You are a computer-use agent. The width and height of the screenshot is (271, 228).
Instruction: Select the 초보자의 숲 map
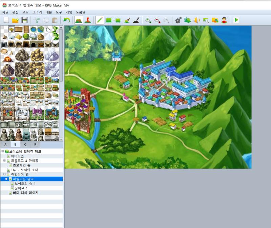pos(22,165)
